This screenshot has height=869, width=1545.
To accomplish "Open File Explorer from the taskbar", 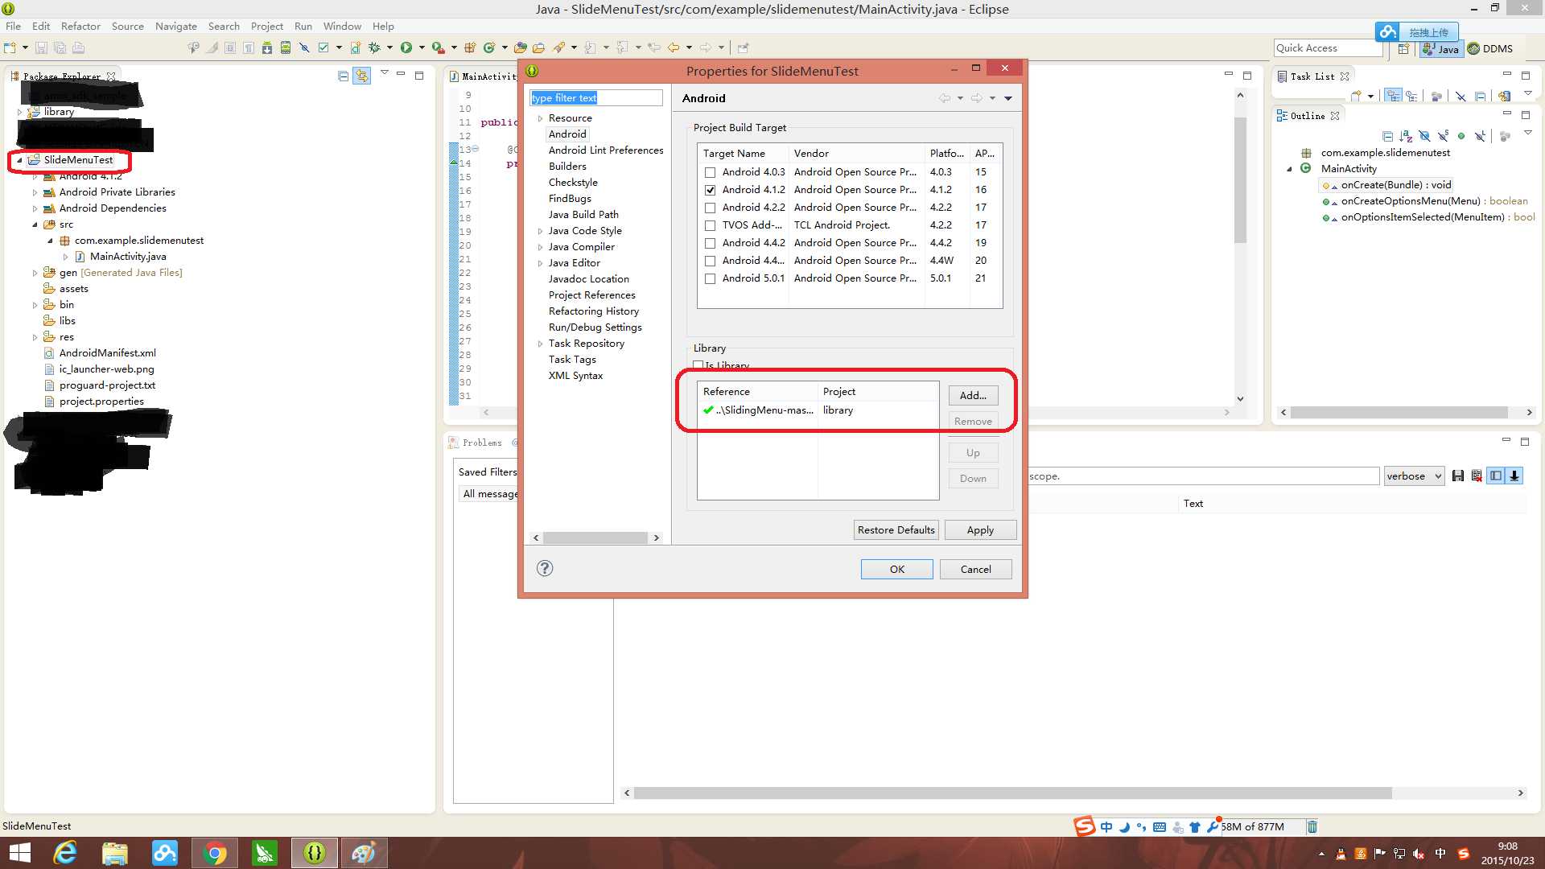I will [115, 853].
